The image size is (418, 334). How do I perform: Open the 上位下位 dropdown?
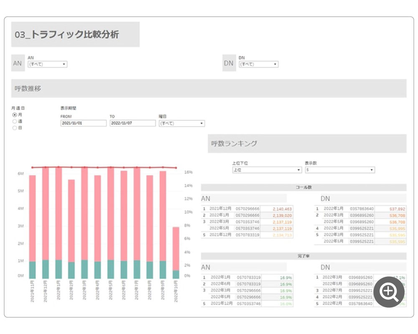point(267,170)
